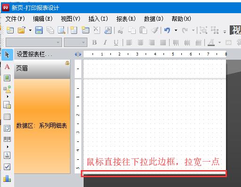
Task: Pick the bar chart tool
Action: [7, 179]
